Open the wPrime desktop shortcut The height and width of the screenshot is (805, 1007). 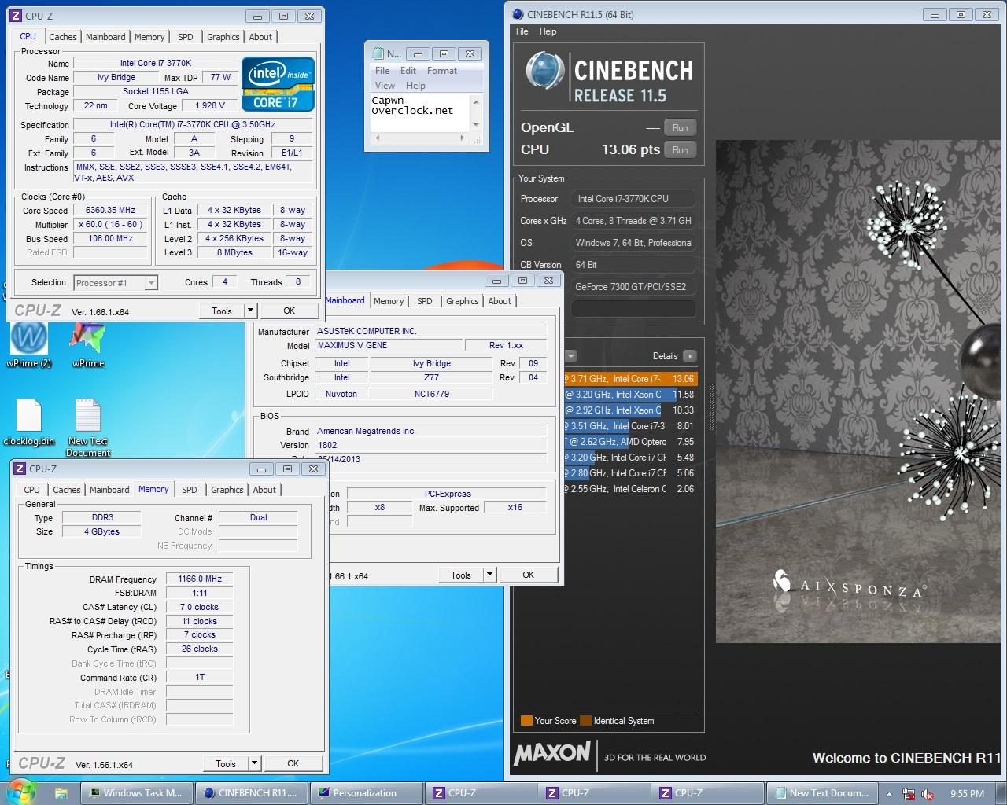(x=87, y=346)
